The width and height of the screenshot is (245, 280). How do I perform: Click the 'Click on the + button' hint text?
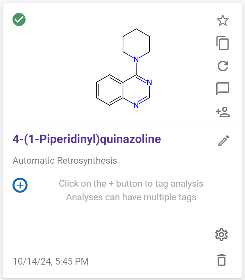pyautogui.click(x=131, y=183)
